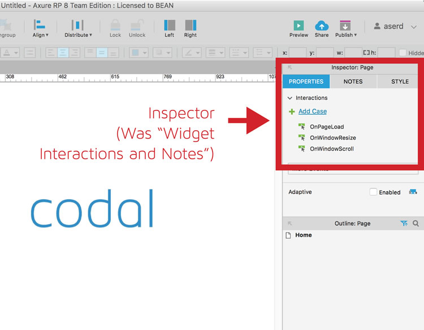424x330 pixels.
Task: Click the width field
Action: coord(353,53)
